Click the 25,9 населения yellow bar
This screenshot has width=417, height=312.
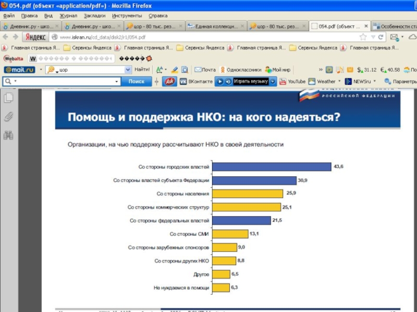[x=248, y=193]
